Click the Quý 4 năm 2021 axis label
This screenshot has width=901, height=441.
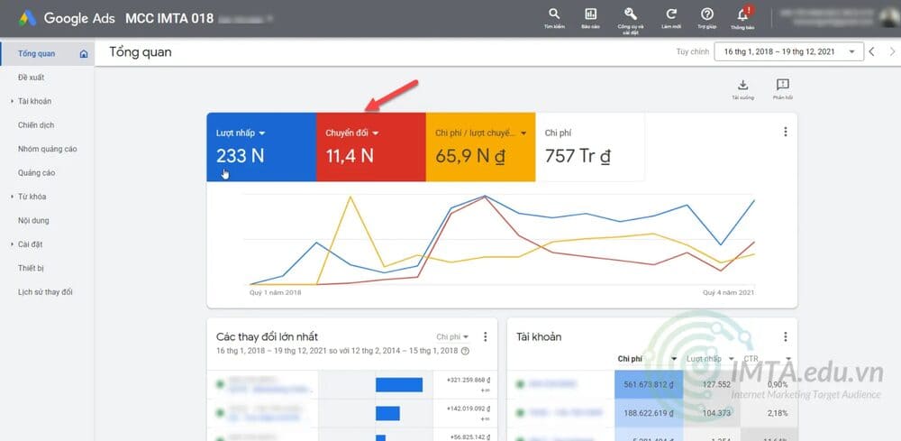(x=729, y=293)
